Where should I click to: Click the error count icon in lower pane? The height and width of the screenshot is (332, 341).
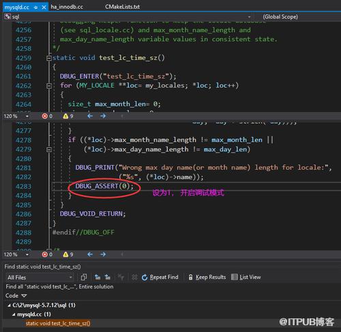click(x=44, y=254)
